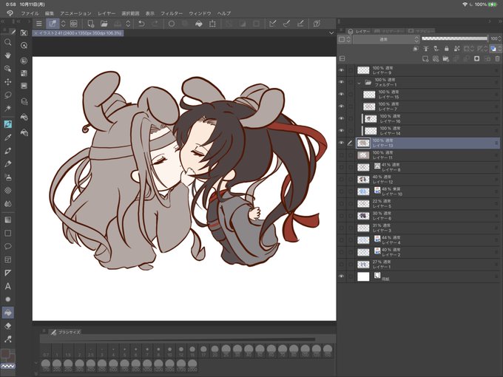Image resolution: width=503 pixels, height=377 pixels.
Task: Click the Delete layer trash icon
Action: pyautogui.click(x=497, y=58)
